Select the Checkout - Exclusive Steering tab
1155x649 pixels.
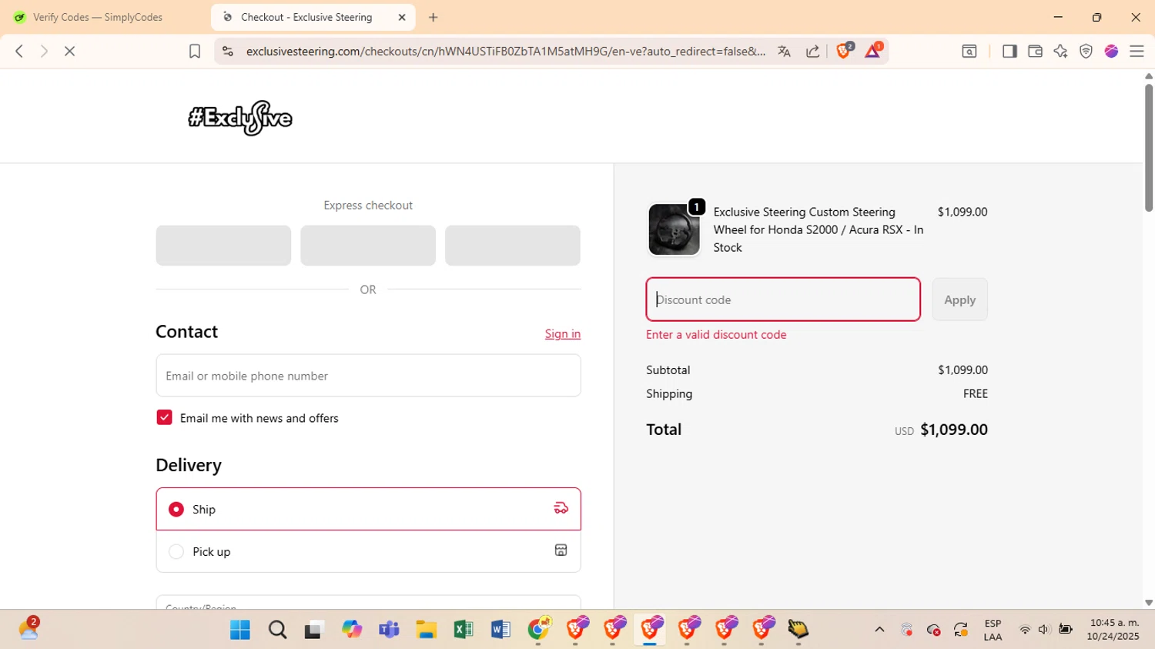(x=306, y=17)
